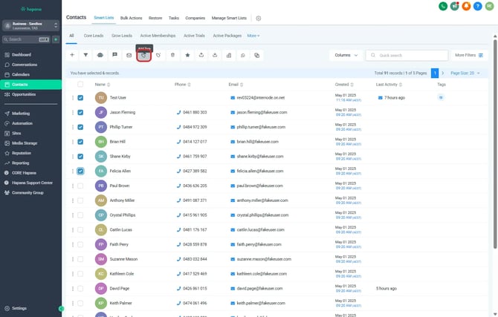
Task: Click the filter funnel icon
Action: [85, 55]
